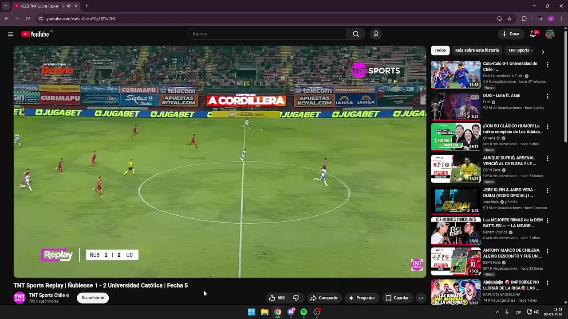Open more actions for the video
This screenshot has height=319, width=568.
[421, 298]
